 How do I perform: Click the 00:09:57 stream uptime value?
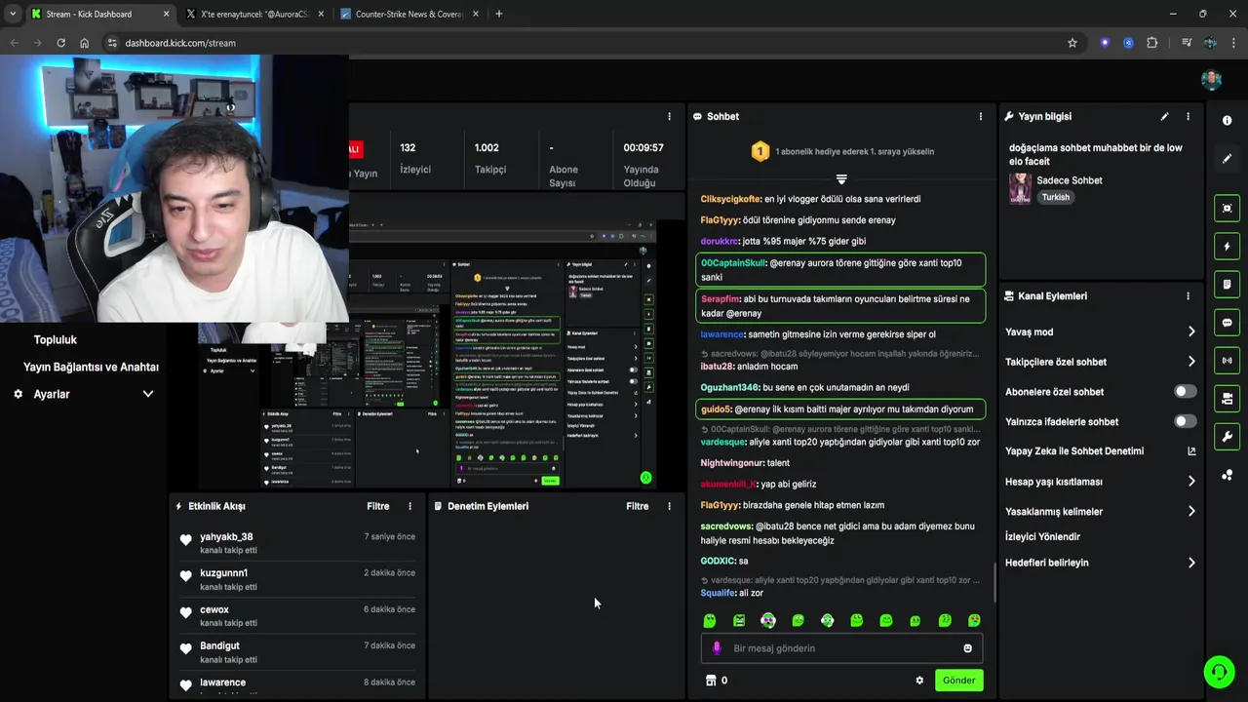pyautogui.click(x=643, y=148)
